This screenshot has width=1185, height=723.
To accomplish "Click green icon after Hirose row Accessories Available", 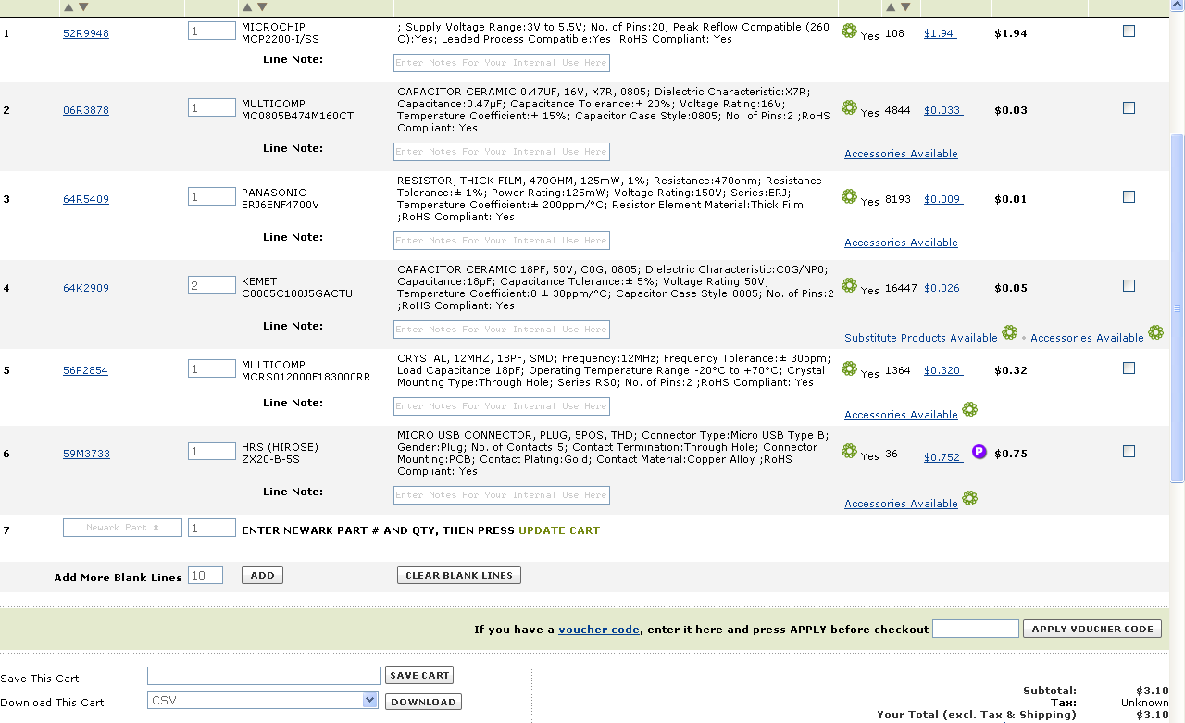I will coord(969,499).
